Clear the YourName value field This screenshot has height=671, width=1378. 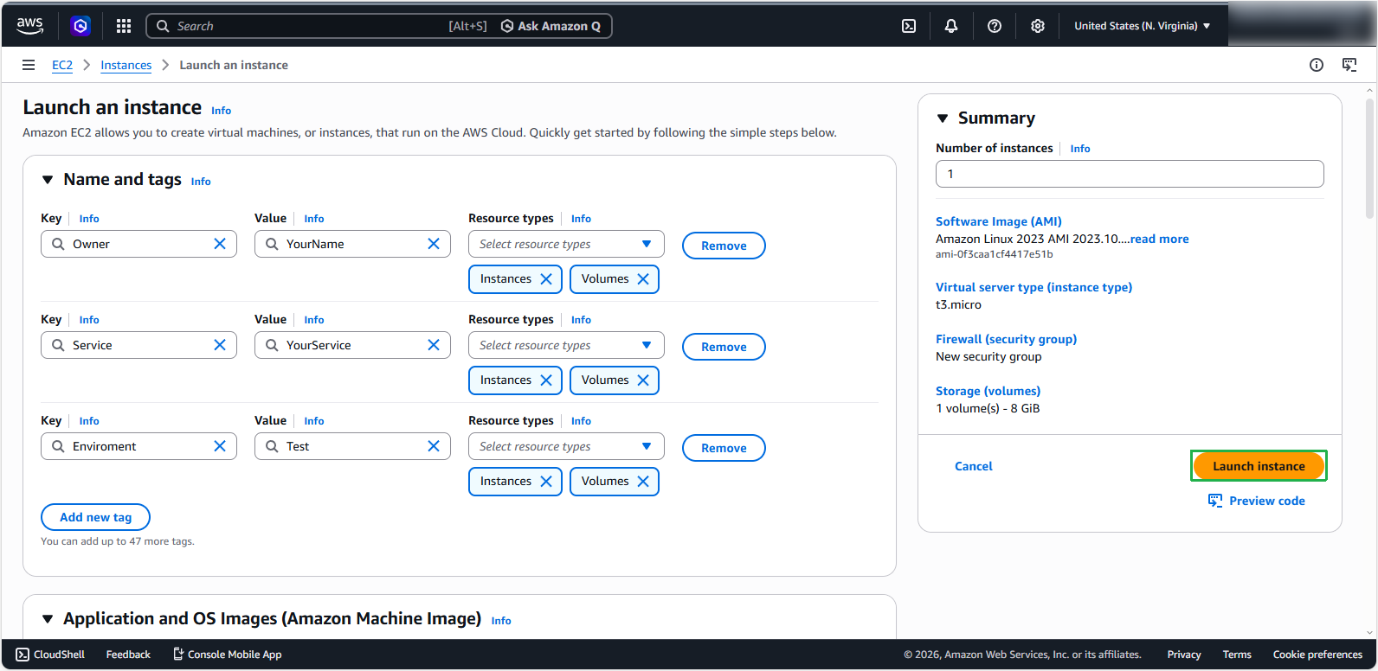click(x=434, y=244)
